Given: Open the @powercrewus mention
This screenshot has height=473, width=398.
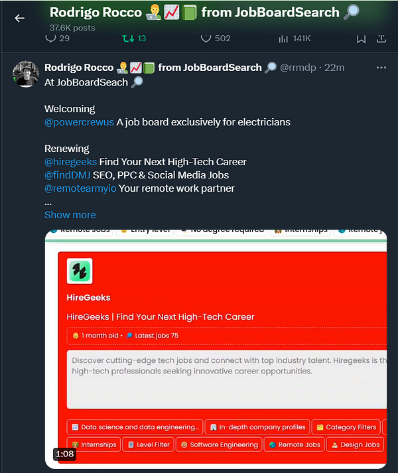Looking at the screenshot, I should [79, 122].
